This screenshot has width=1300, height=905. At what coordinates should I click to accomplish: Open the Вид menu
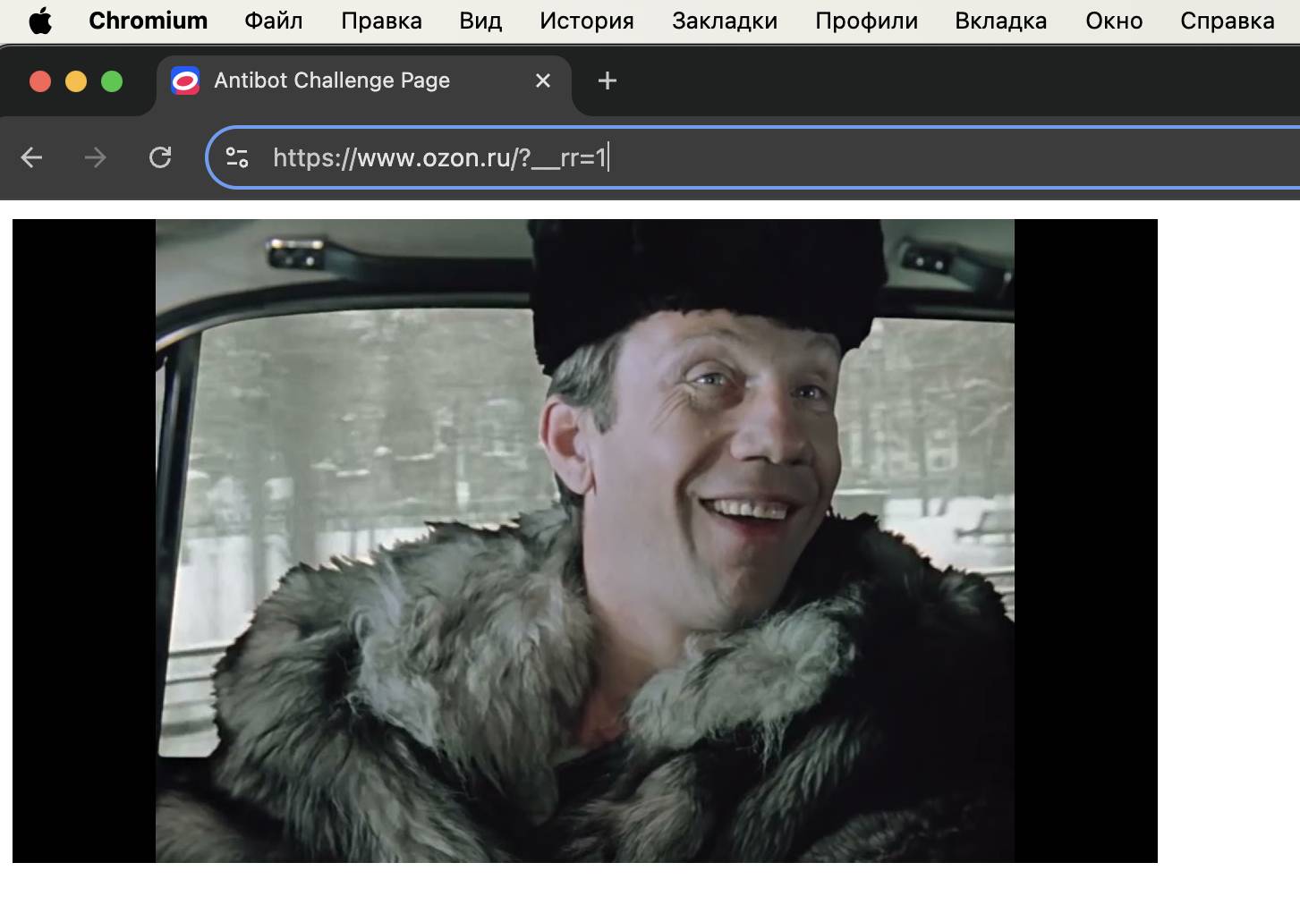[x=480, y=21]
